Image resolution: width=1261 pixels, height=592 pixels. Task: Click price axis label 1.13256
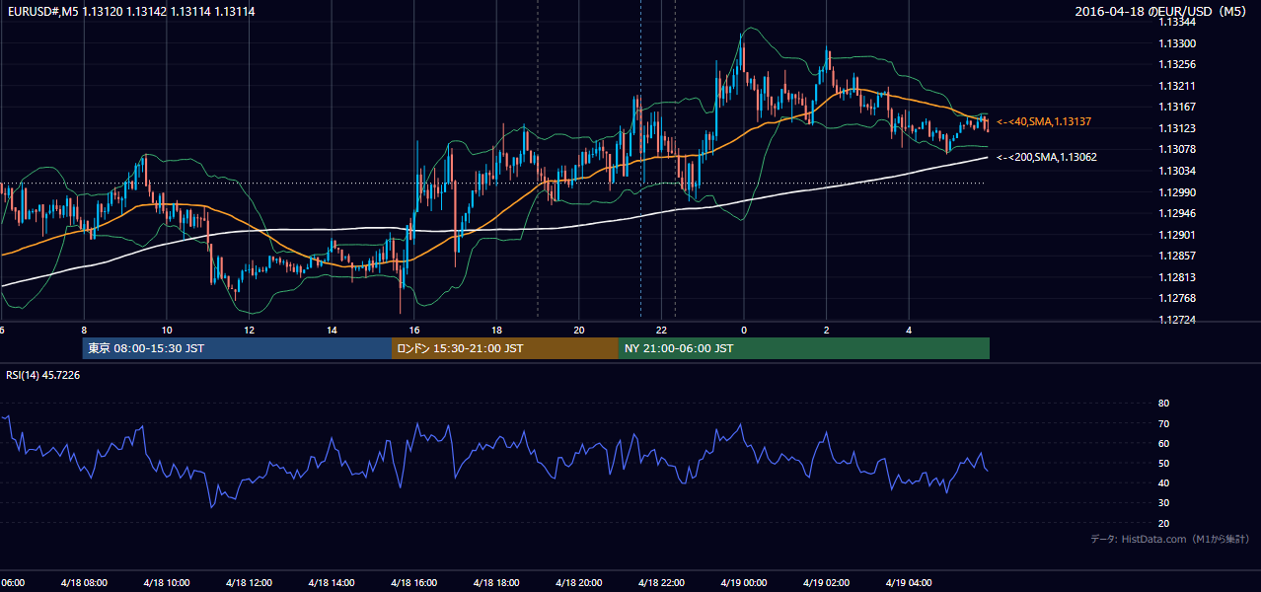tap(1177, 64)
